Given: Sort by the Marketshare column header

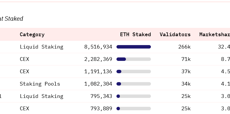Looking at the screenshot, I should pyautogui.click(x=214, y=34).
